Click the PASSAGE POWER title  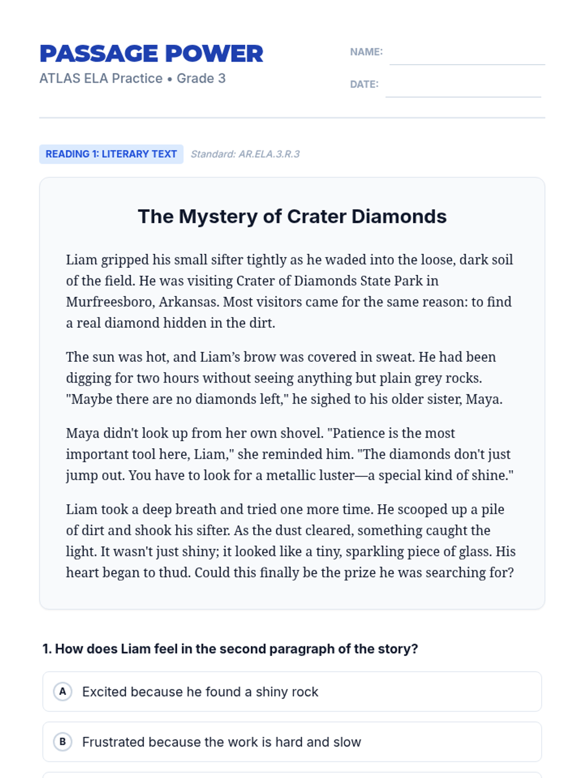pos(151,53)
